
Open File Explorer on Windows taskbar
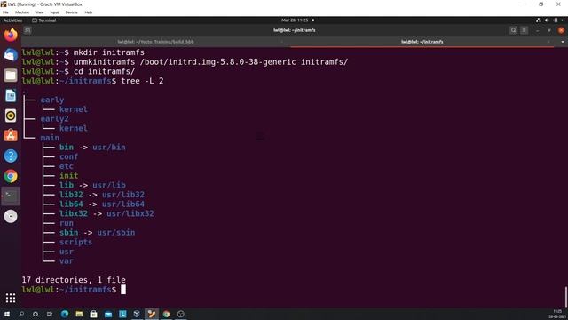click(79, 314)
